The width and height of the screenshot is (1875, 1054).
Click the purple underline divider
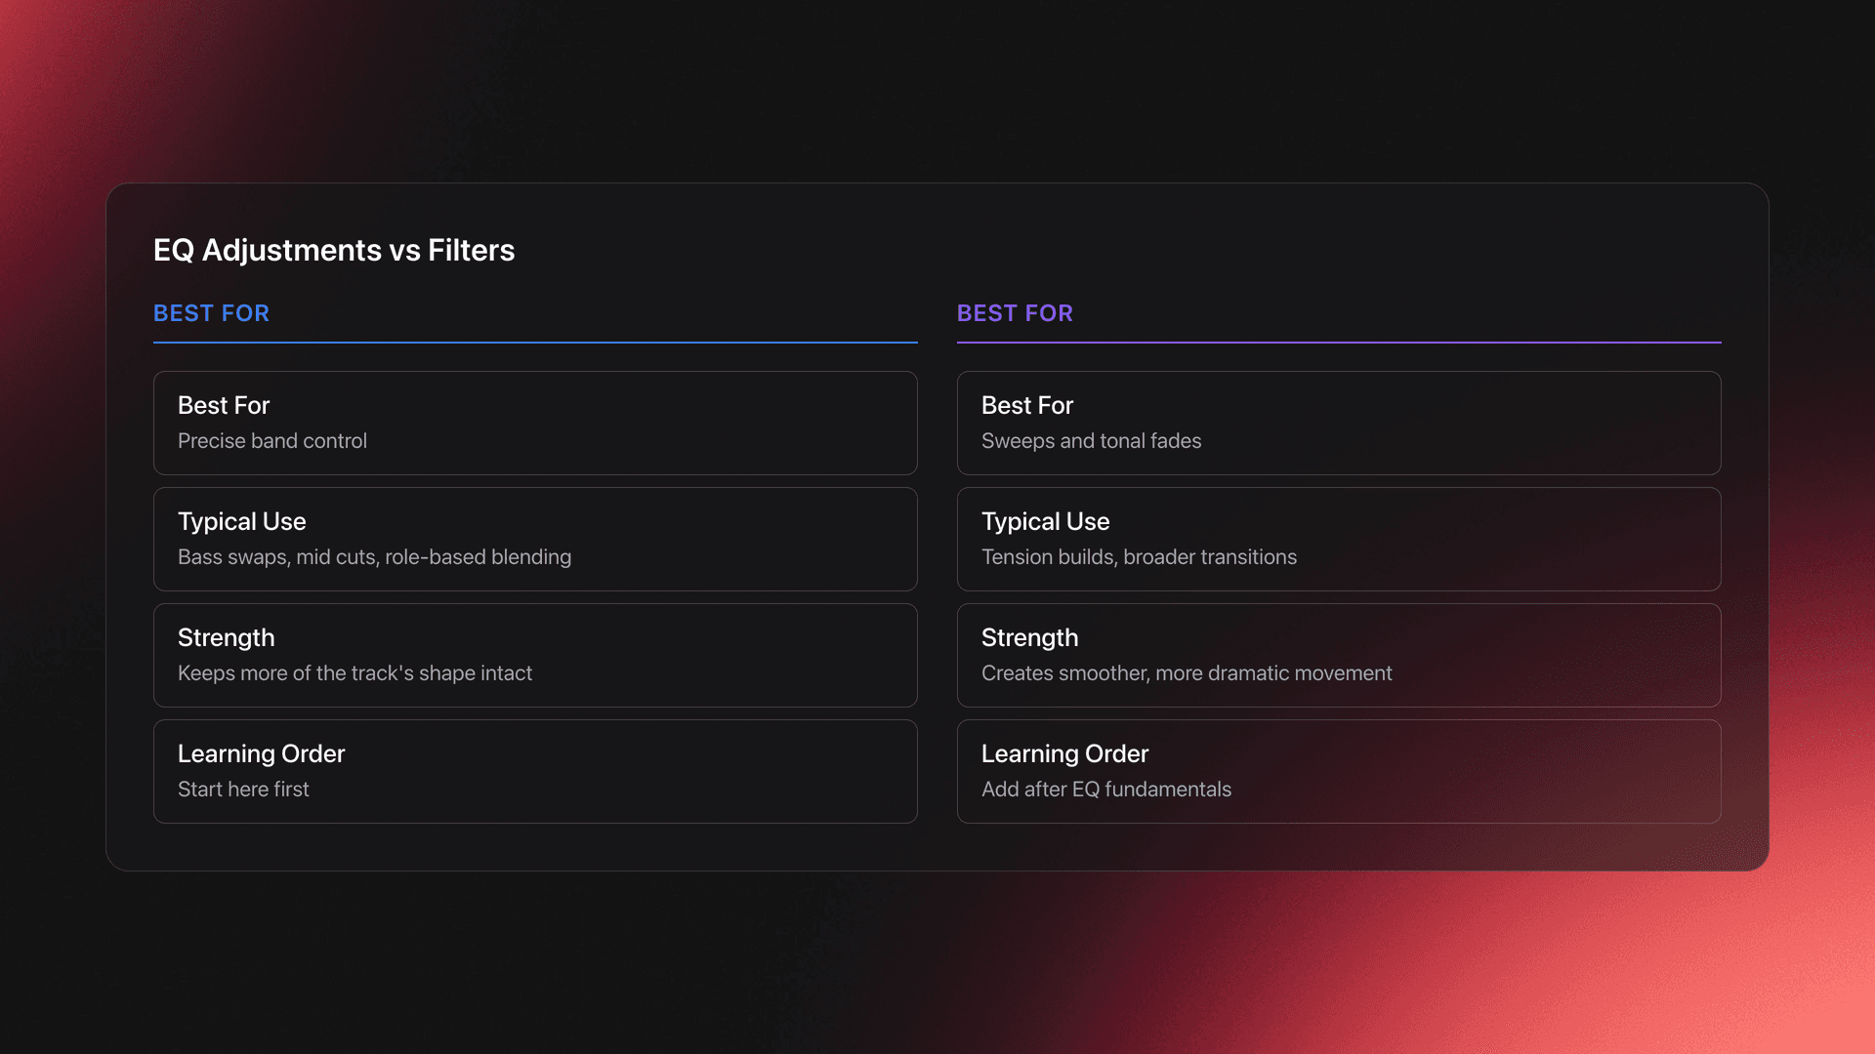1338,344
